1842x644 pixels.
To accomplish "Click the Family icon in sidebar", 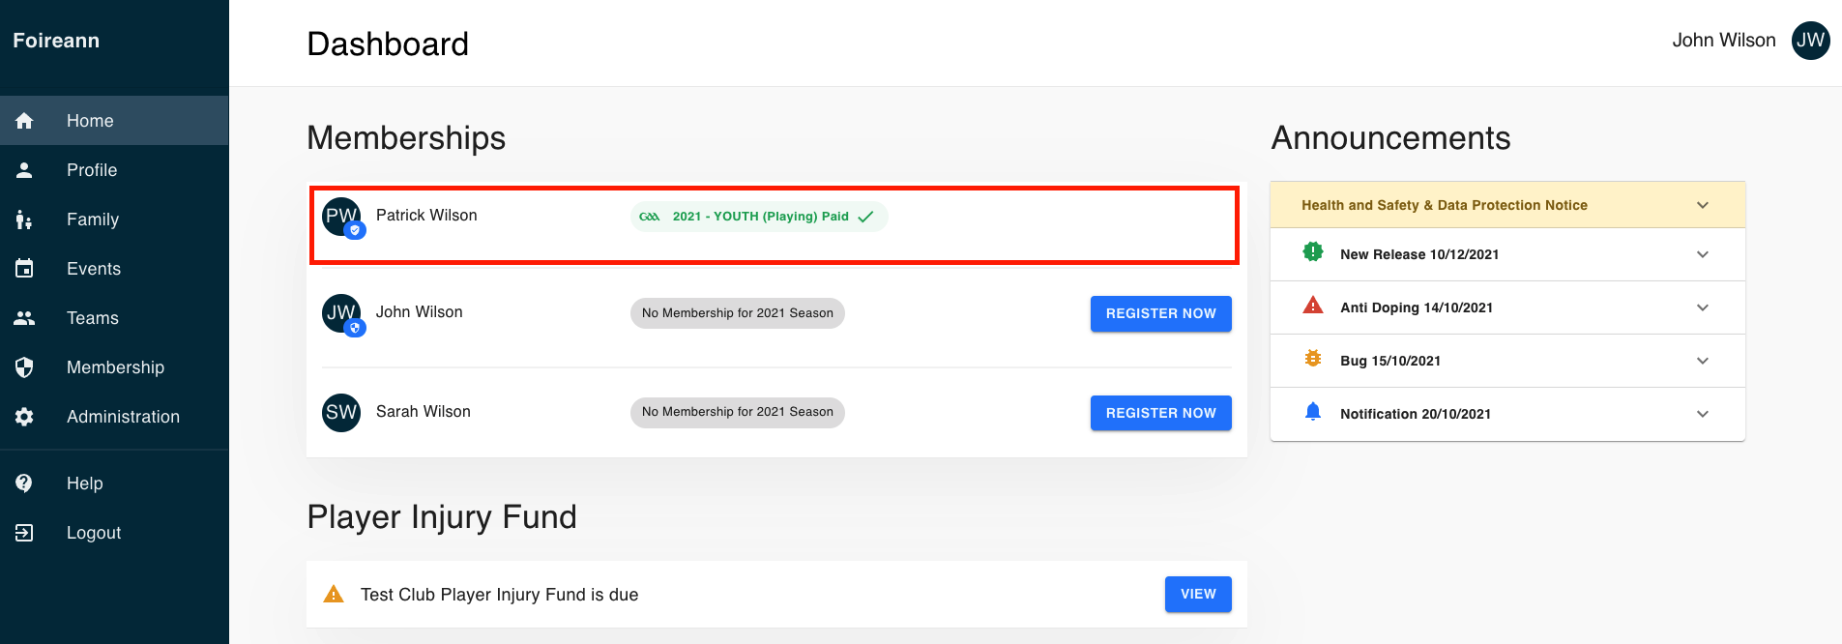I will (24, 220).
